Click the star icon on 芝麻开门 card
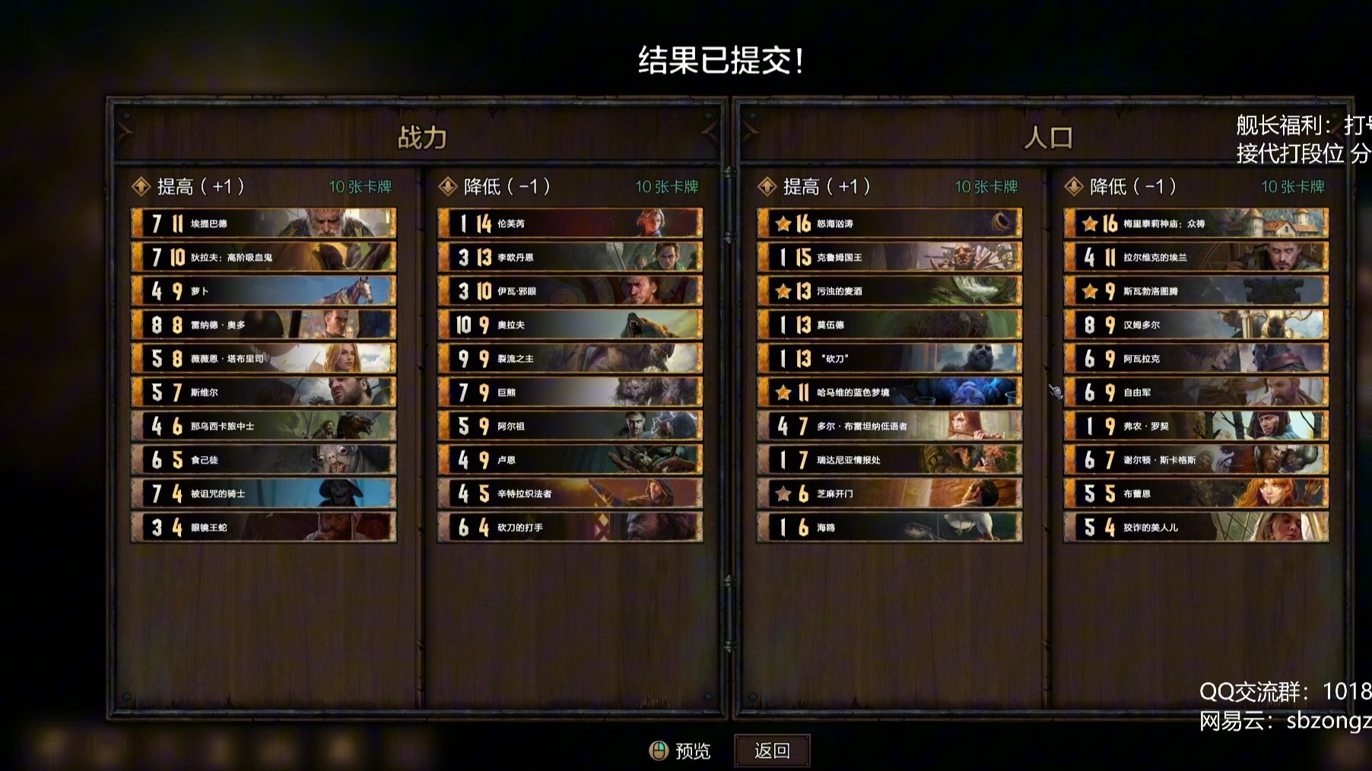Screen dimensions: 1372x771 tap(783, 493)
